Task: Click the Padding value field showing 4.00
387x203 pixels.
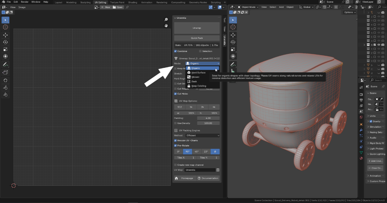Action: coord(208,118)
